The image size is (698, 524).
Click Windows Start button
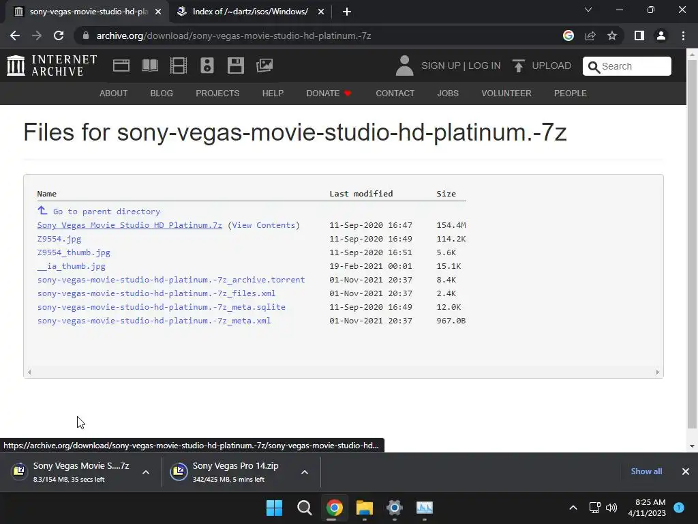[x=274, y=508]
